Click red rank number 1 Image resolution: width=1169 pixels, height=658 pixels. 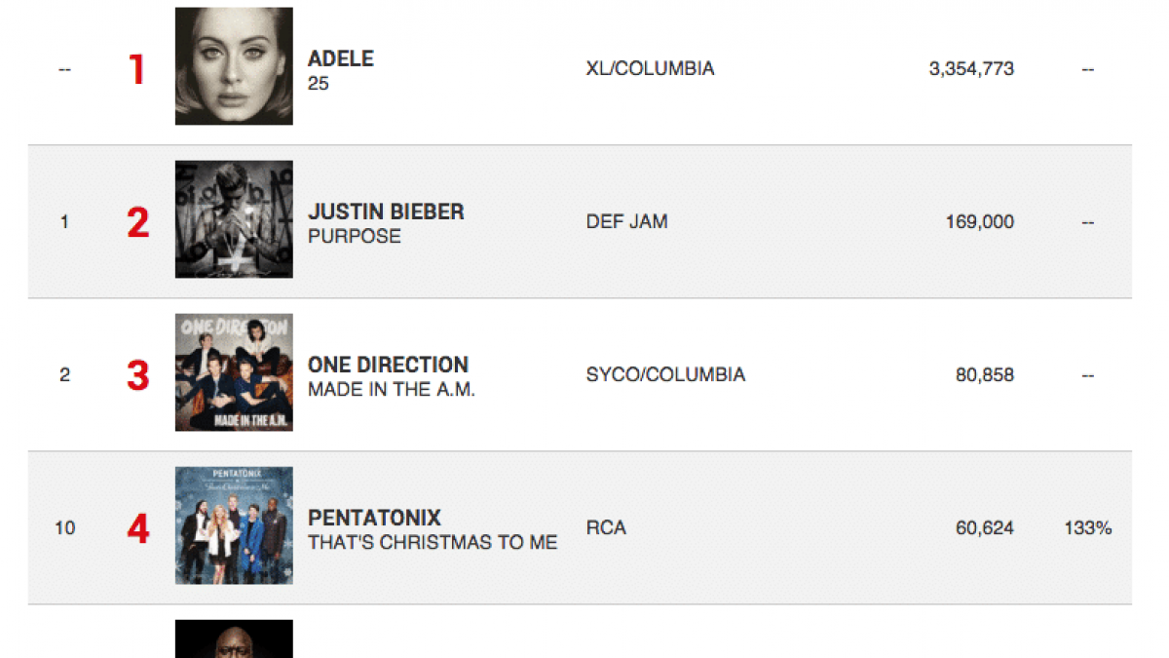coord(137,69)
